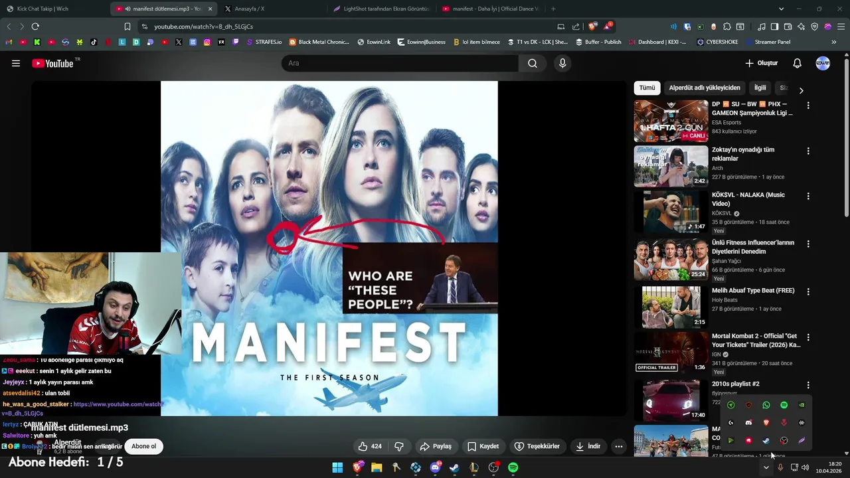
Task: Open the YouTube notifications bell
Action: 797,63
